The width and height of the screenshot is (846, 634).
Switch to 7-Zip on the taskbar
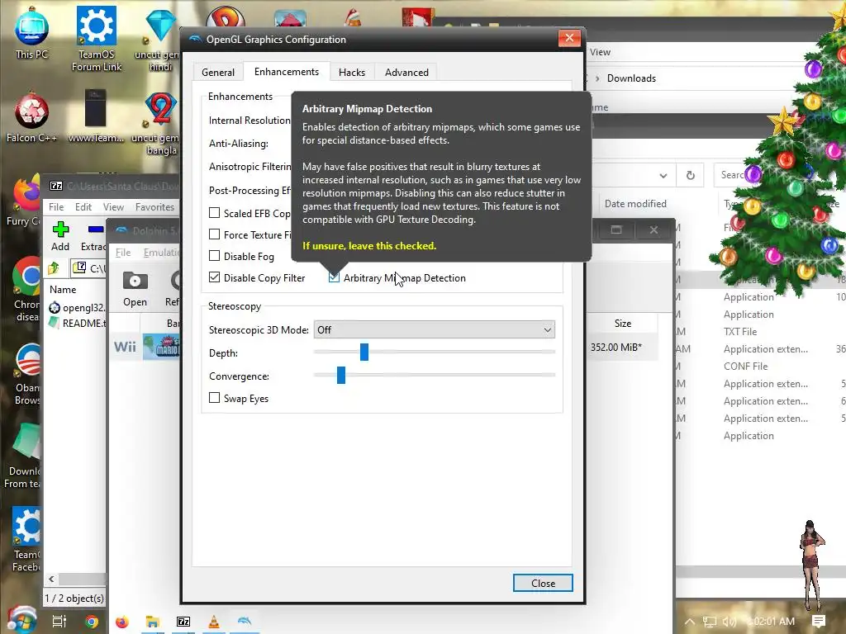tap(183, 622)
